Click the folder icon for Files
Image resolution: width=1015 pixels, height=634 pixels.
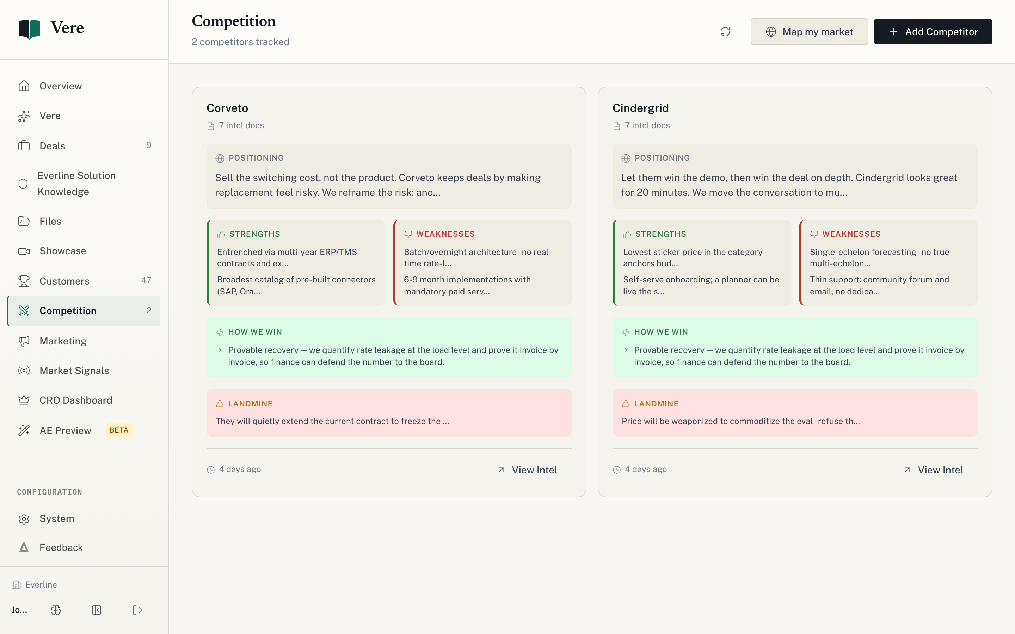24,221
